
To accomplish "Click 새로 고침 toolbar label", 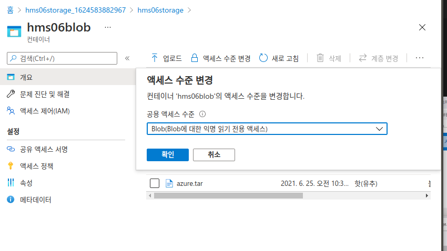I will 285,58.
